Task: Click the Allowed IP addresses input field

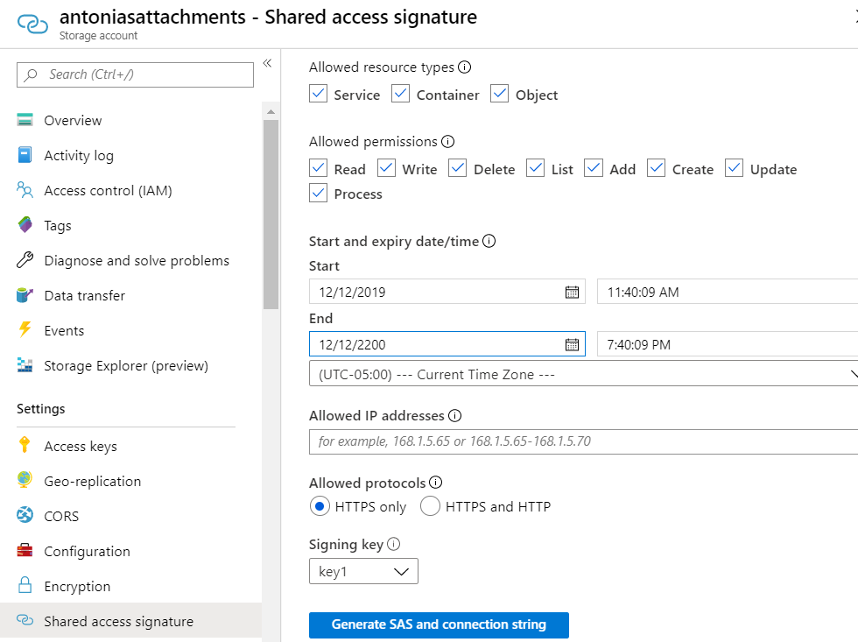Action: (583, 441)
